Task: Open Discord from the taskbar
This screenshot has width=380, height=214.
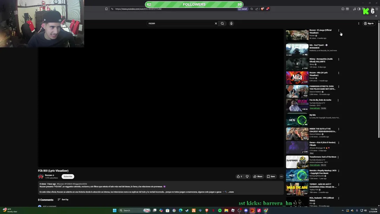Action: (246, 210)
